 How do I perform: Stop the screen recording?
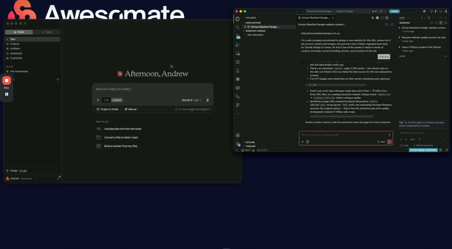7,81
